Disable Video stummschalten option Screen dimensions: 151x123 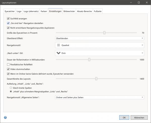8,69
